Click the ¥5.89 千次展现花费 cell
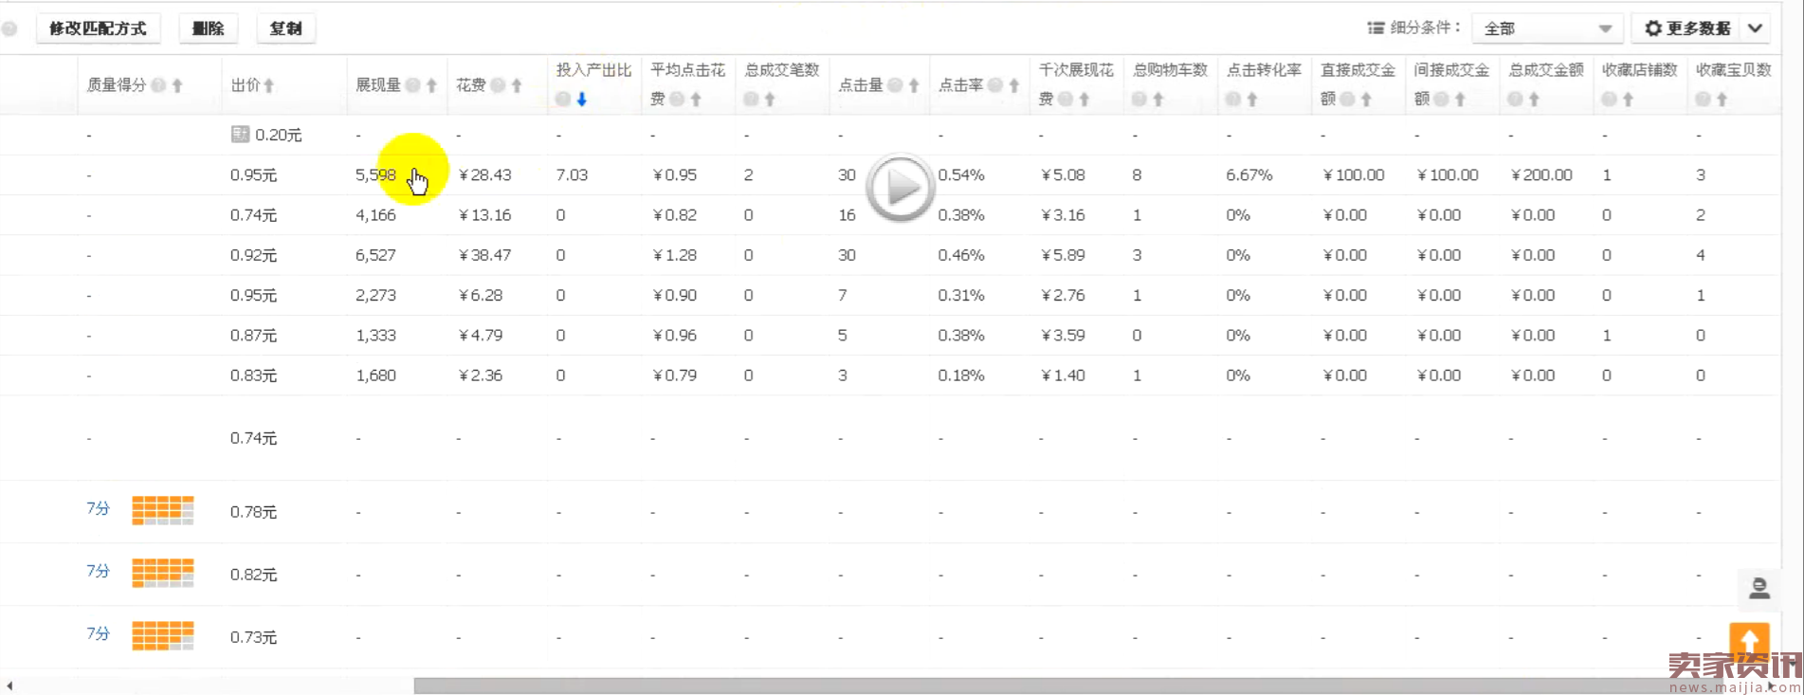 [1062, 255]
